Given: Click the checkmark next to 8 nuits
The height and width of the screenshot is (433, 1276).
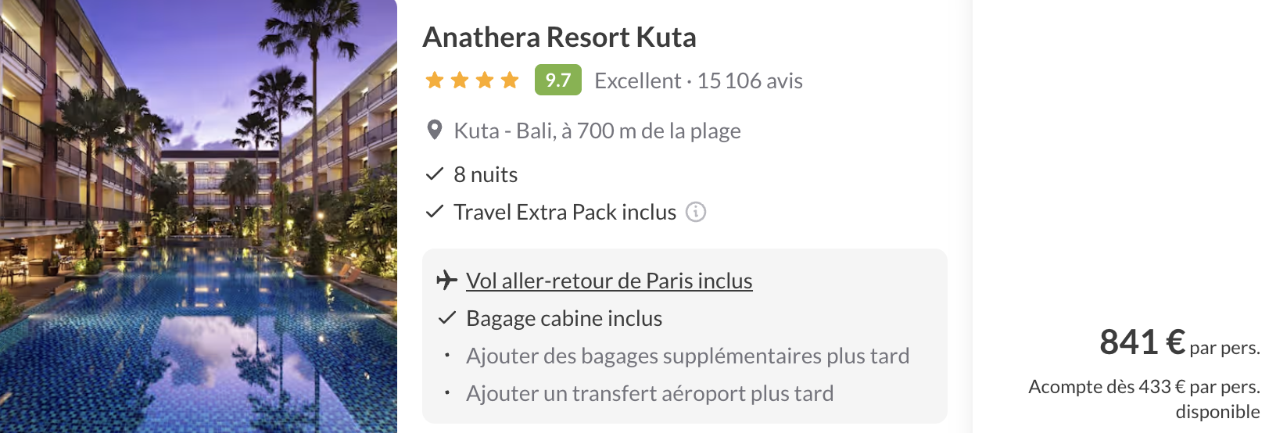Looking at the screenshot, I should pos(435,174).
